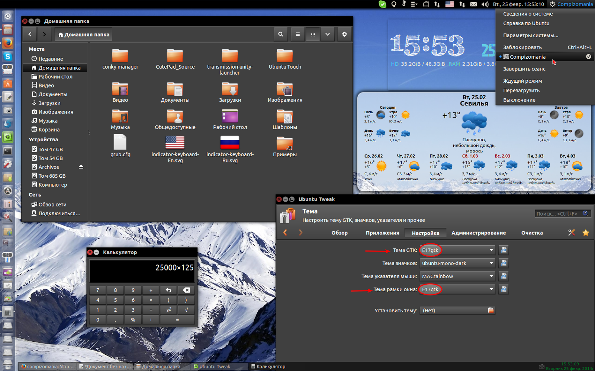Click the undo button in calculator
This screenshot has width=595, height=371.
pos(168,290)
